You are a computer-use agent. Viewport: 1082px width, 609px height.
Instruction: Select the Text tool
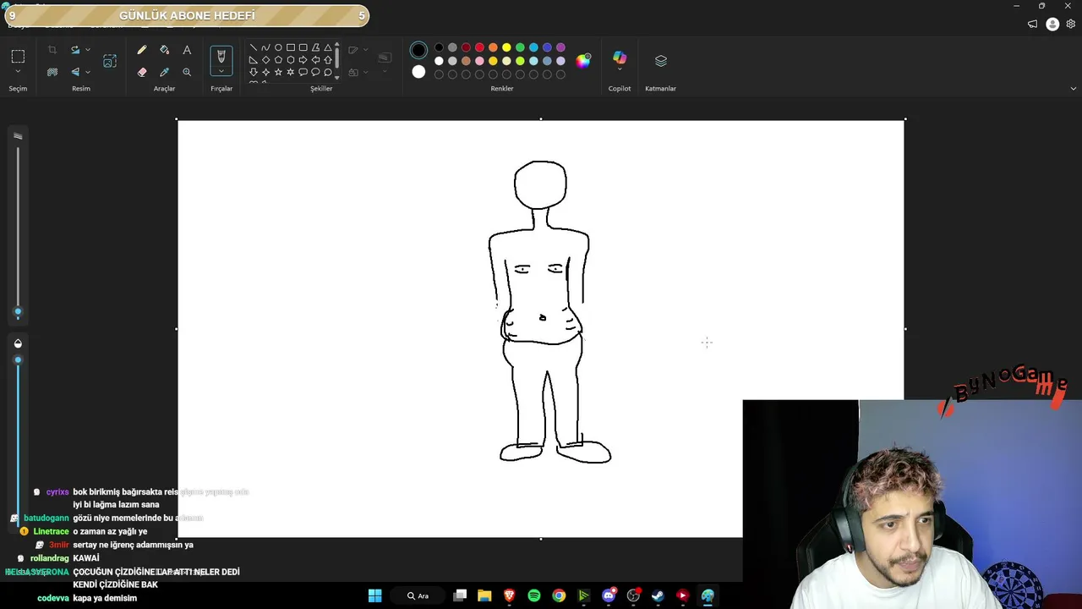[x=187, y=50]
